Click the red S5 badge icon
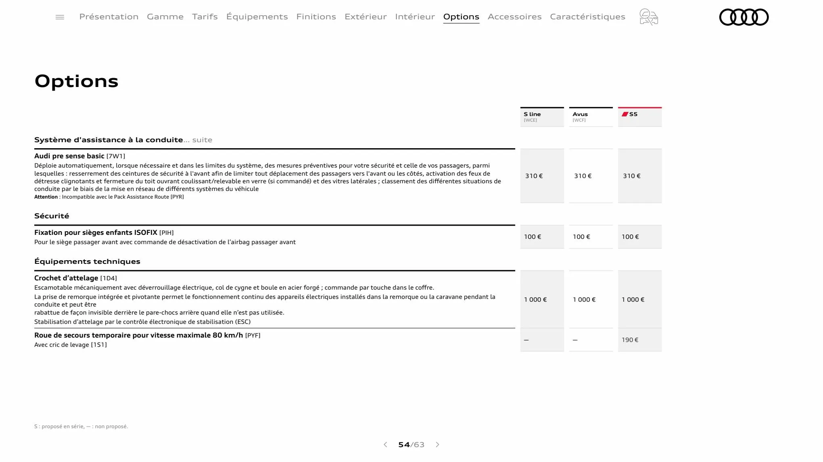Viewport: 823px width, 462px height. pos(625,114)
